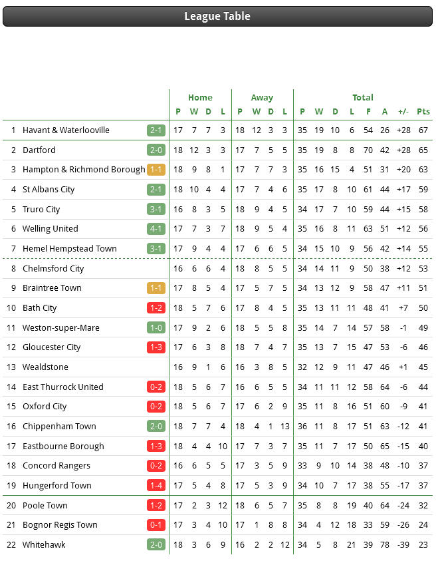Open Whitehawk's green 2-0 result badge
This screenshot has height=561, width=438.
point(156,544)
